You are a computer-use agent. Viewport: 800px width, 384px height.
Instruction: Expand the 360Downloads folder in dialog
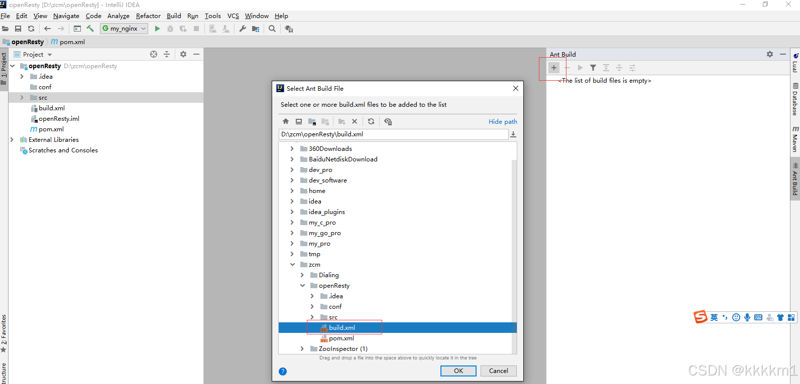pyautogui.click(x=292, y=149)
